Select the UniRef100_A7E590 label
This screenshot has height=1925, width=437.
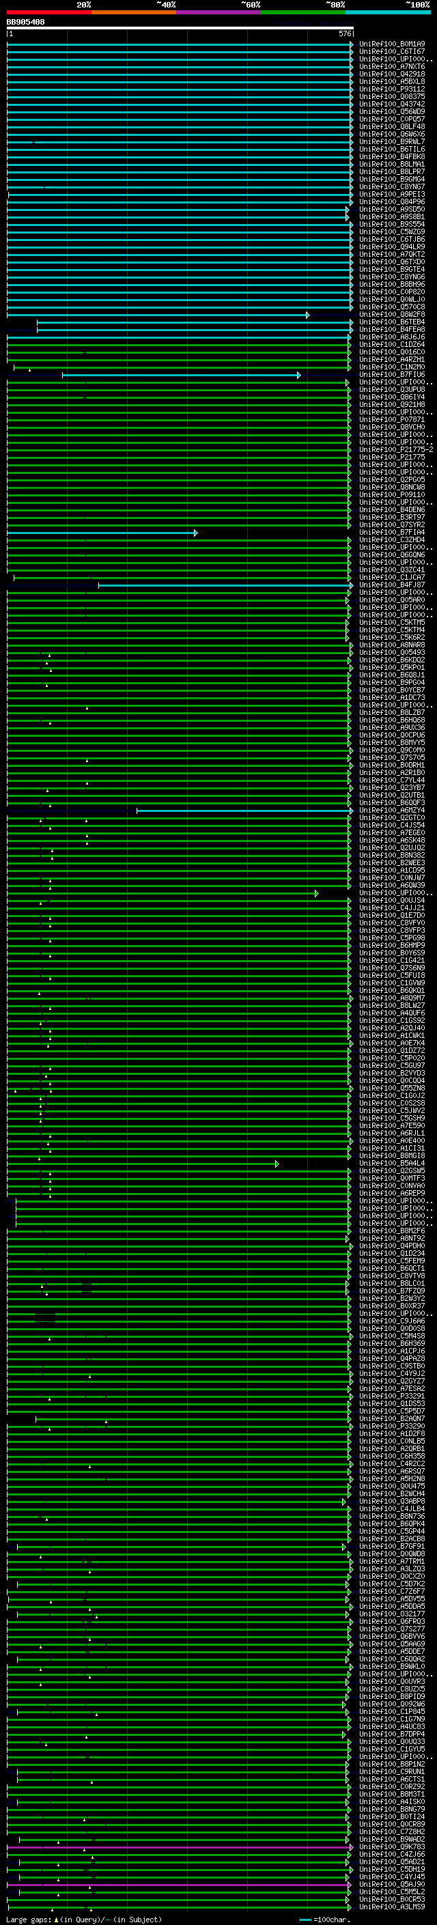tap(391, 1125)
